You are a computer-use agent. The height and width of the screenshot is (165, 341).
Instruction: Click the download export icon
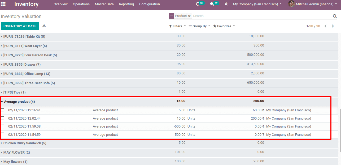44,26
